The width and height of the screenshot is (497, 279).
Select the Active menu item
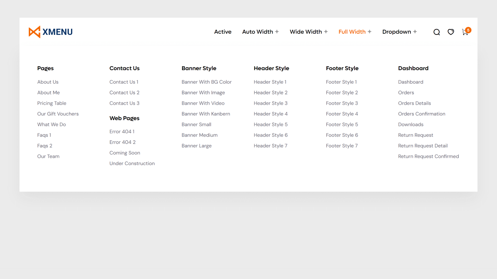point(222,32)
